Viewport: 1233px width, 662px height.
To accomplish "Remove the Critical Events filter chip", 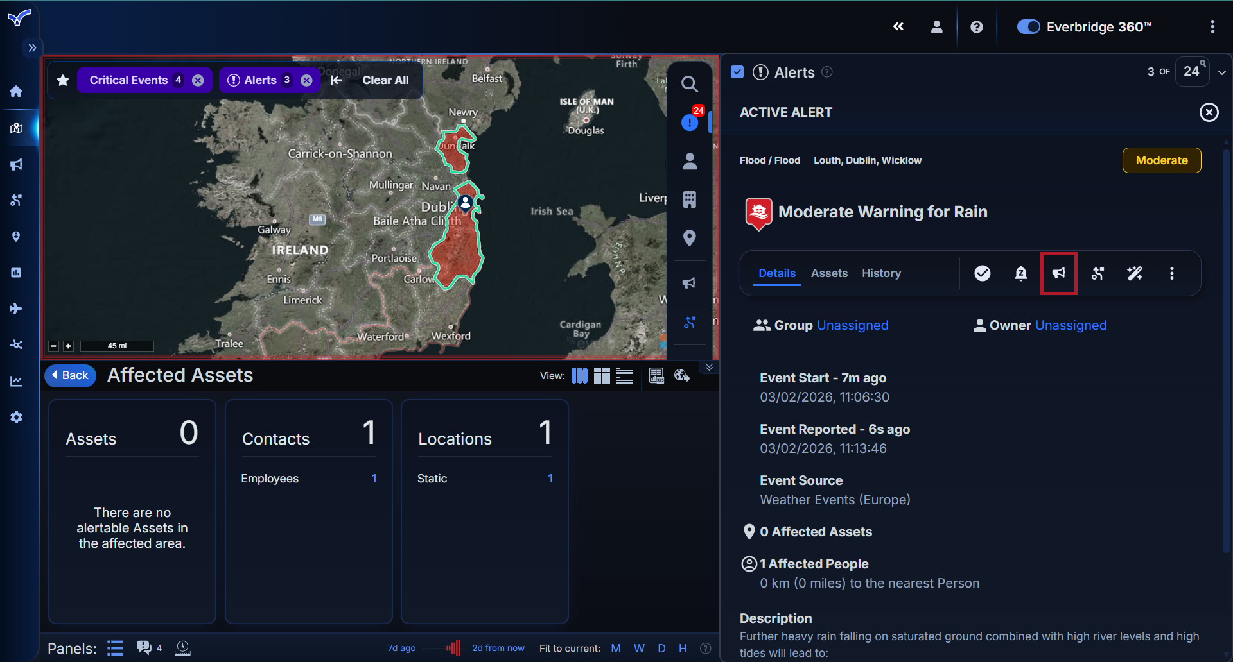I will coord(198,80).
